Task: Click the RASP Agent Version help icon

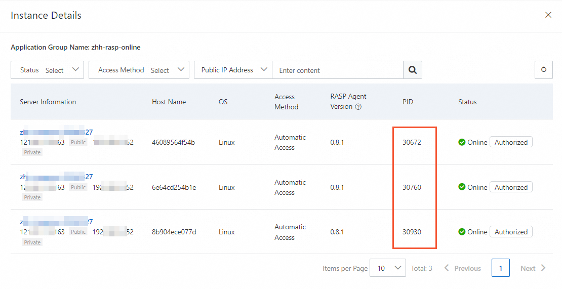Action: tap(358, 107)
